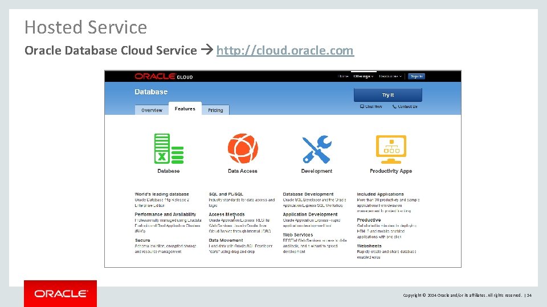Click the copyright notice in footer

(462, 295)
